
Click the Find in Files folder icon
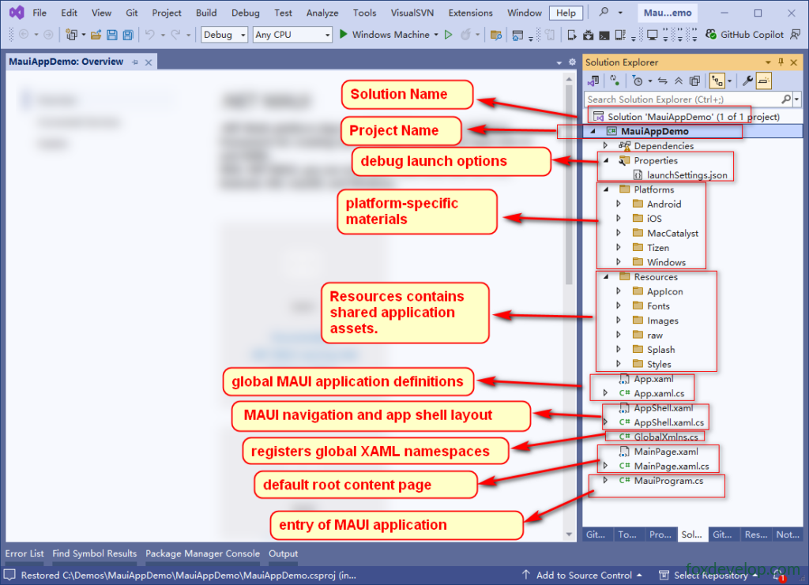pos(496,35)
